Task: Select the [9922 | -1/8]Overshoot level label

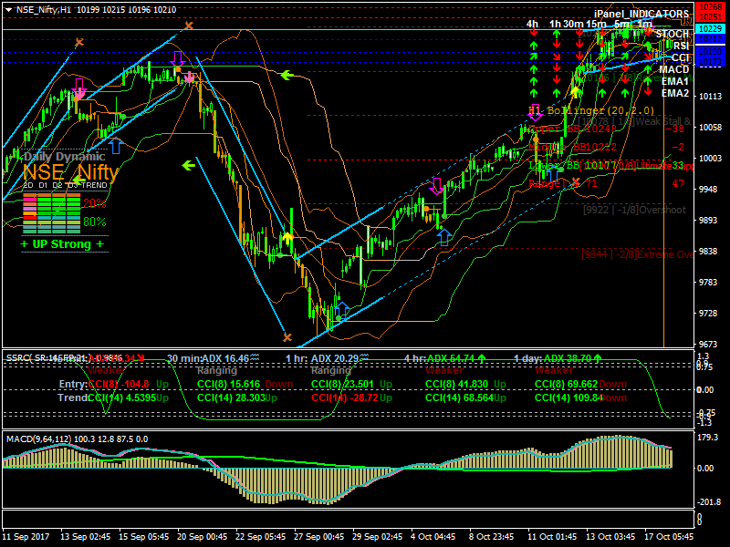Action: [x=634, y=210]
